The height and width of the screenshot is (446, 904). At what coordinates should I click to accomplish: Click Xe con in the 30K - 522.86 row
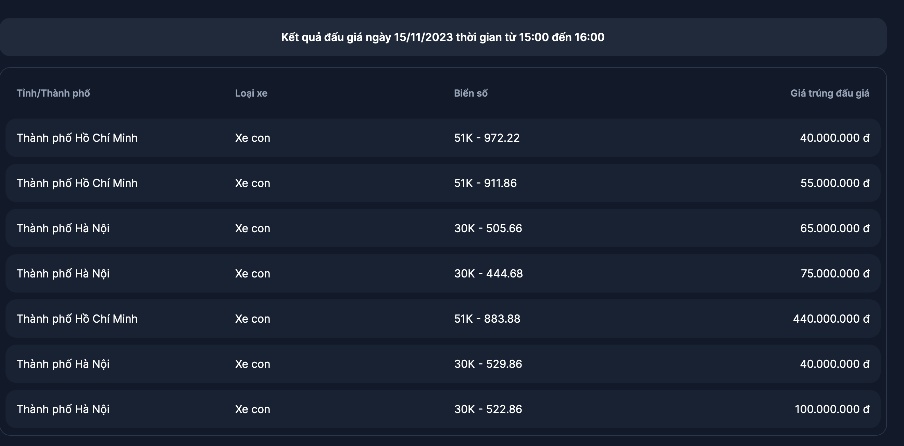coord(253,409)
